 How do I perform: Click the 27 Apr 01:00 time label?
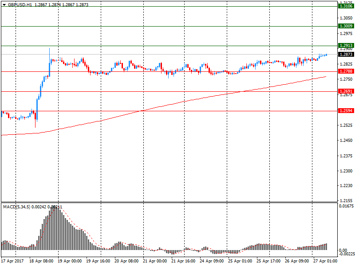pyautogui.click(x=325, y=261)
